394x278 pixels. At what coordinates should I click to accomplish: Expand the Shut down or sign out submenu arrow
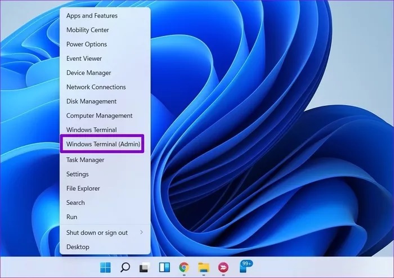tap(141, 232)
